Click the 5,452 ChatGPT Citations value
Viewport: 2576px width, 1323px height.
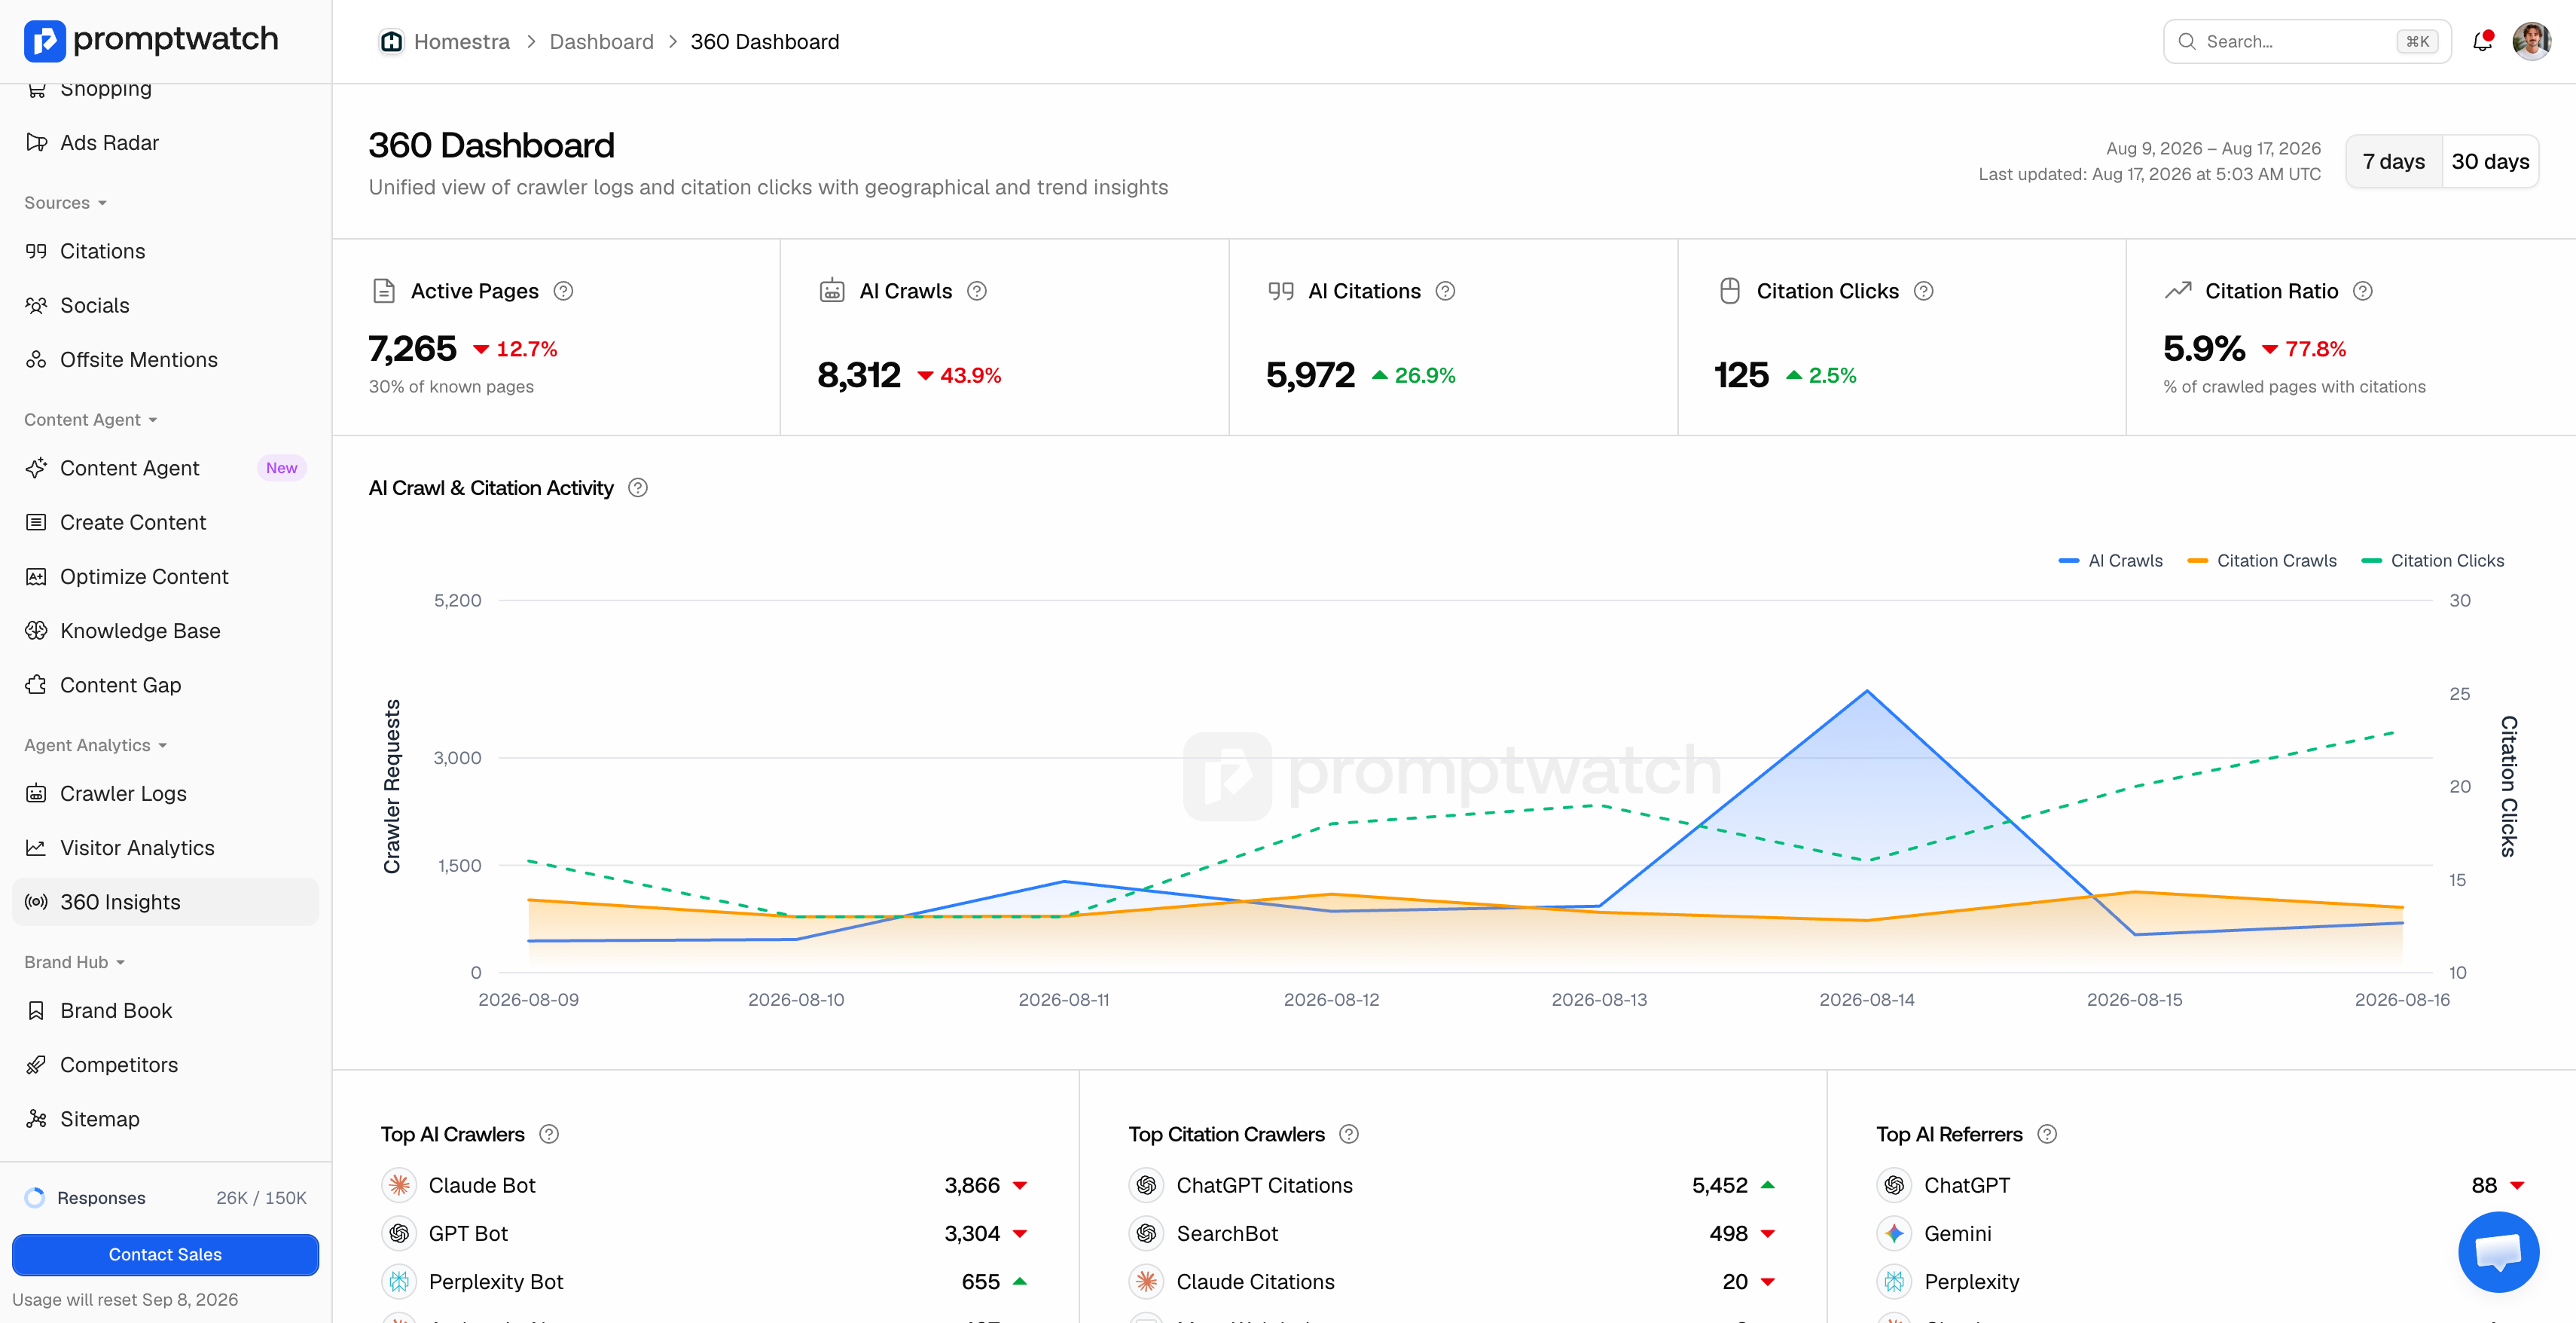tap(1719, 1185)
